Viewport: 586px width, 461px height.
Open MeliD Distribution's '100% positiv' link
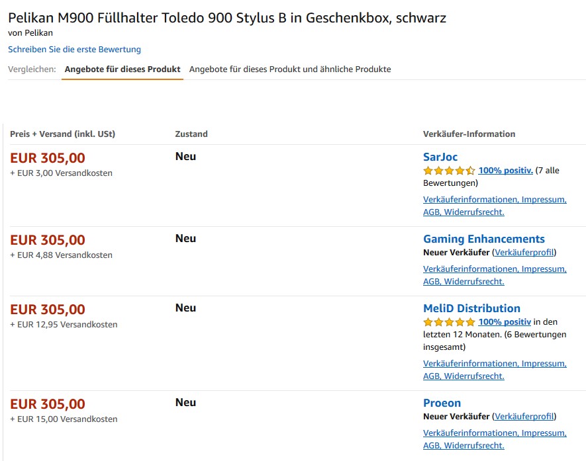[505, 321]
